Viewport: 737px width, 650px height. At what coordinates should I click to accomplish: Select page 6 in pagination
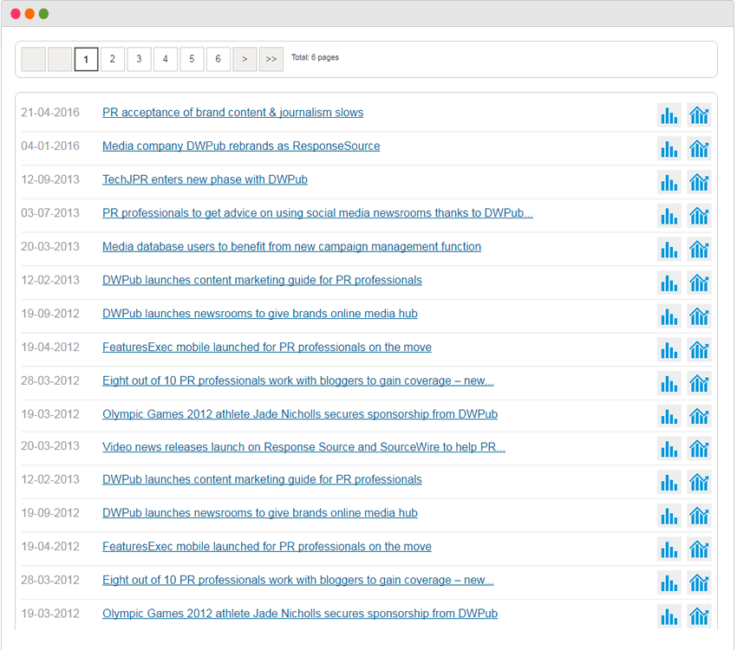pyautogui.click(x=218, y=59)
